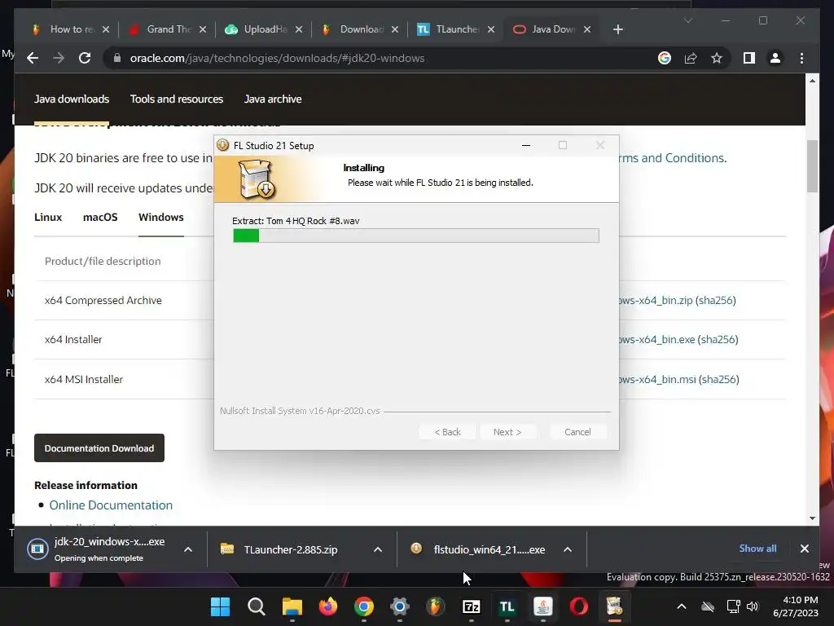Open Settings gear in taskbar

[399, 606]
